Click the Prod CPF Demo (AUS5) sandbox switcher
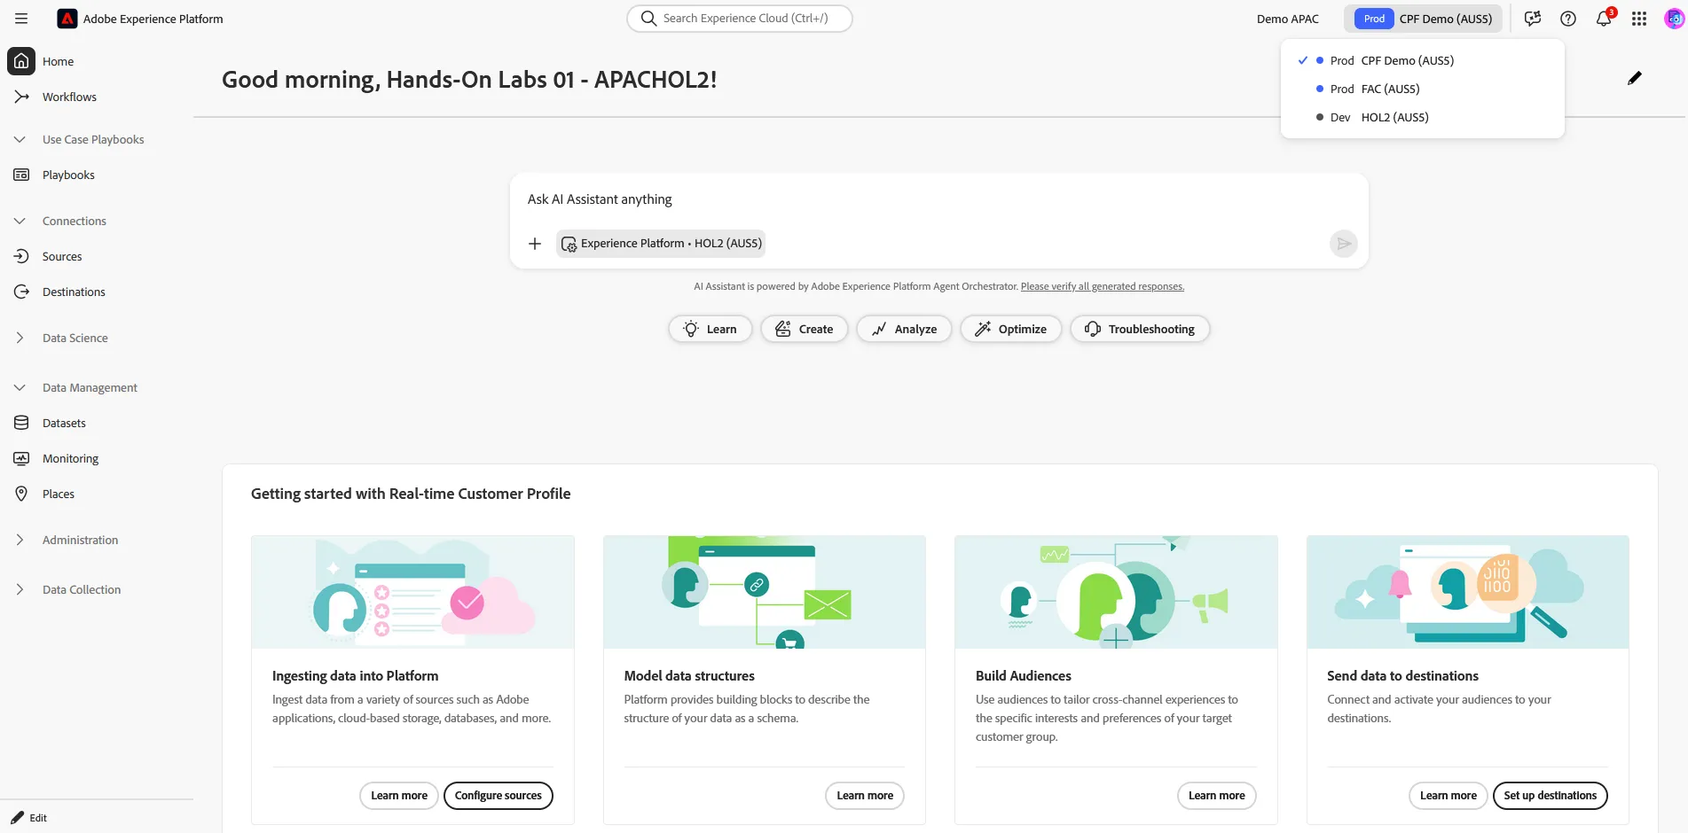1688x833 pixels. [x=1423, y=19]
